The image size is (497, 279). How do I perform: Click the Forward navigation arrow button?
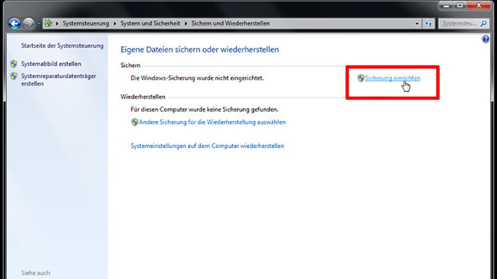[x=29, y=24]
